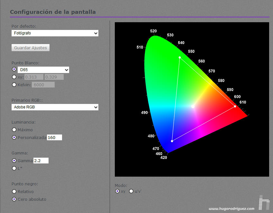Click the hugorodriguez logo icon

[x=264, y=202]
